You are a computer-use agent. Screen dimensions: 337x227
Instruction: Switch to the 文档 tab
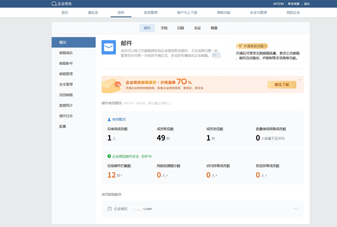pyautogui.click(x=164, y=28)
